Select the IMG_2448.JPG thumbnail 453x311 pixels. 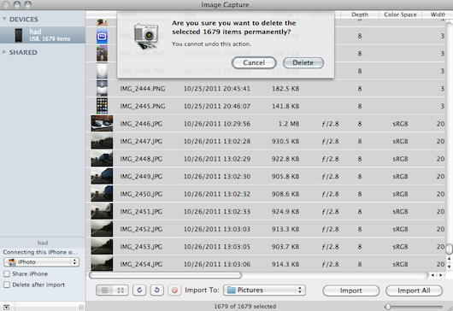[x=102, y=159]
